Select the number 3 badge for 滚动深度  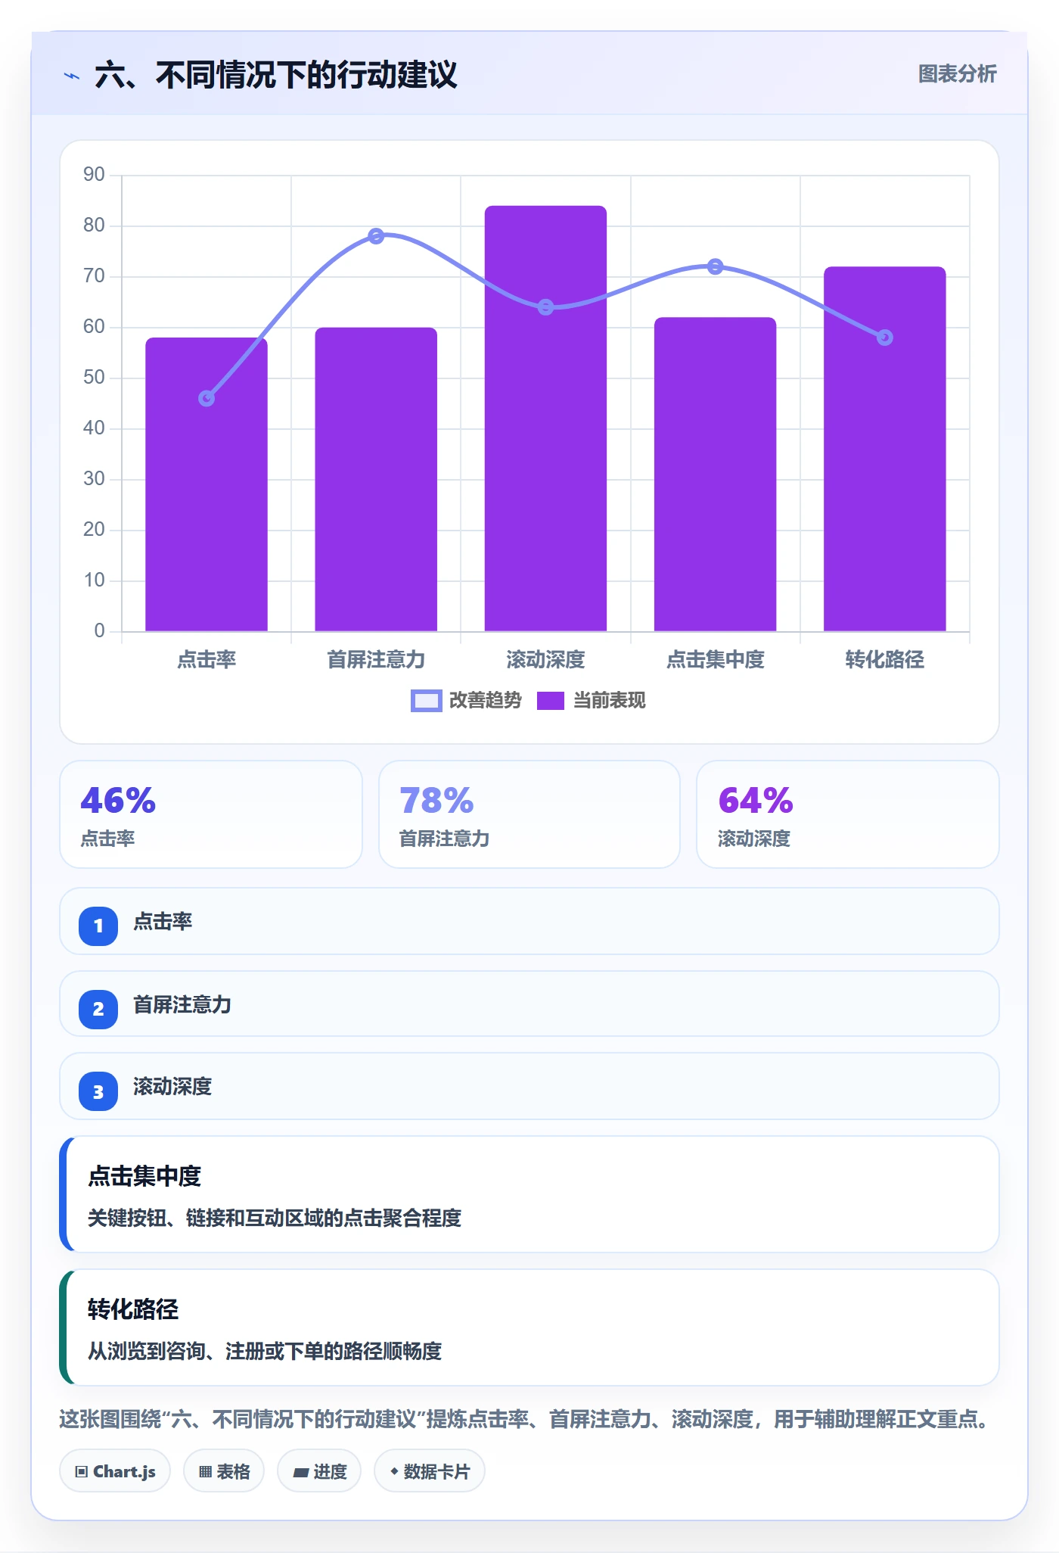(98, 1091)
